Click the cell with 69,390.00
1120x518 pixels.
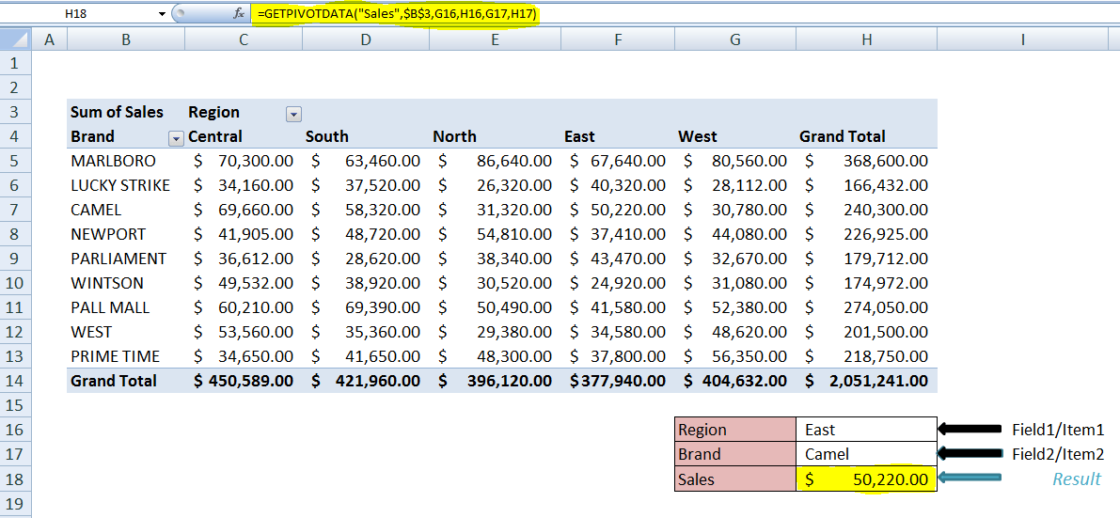pyautogui.click(x=366, y=307)
